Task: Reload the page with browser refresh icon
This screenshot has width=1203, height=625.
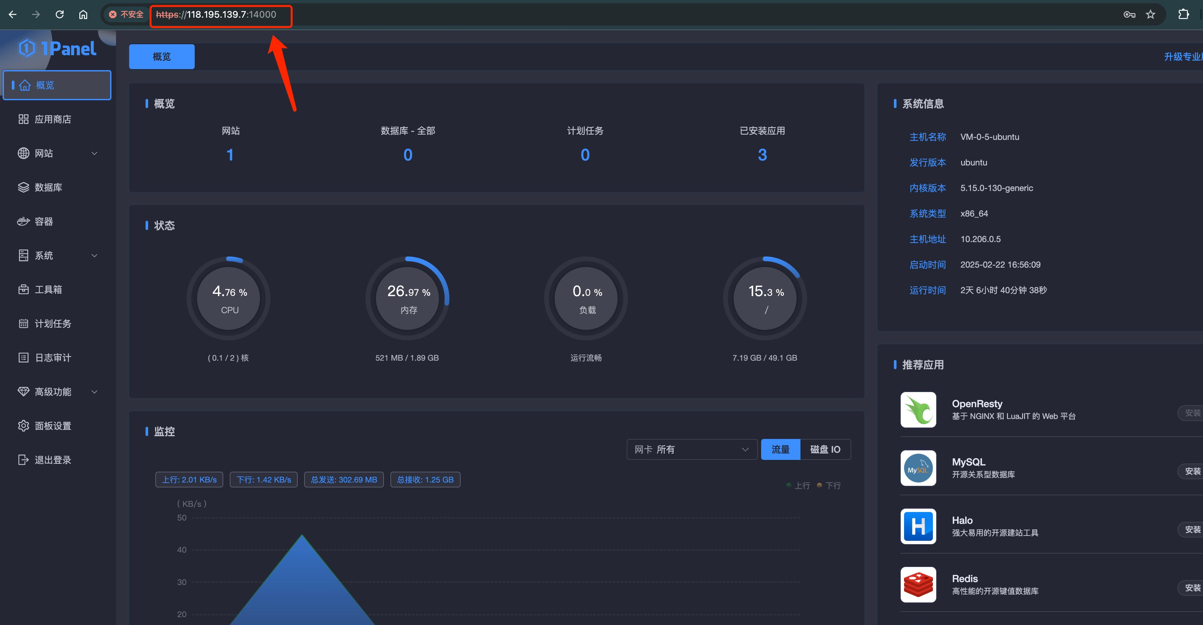Action: [x=59, y=14]
